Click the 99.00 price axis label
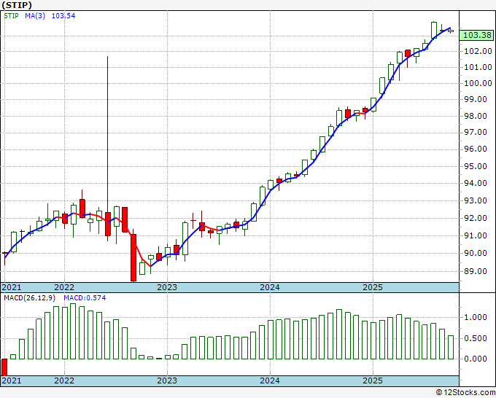 tap(475, 100)
